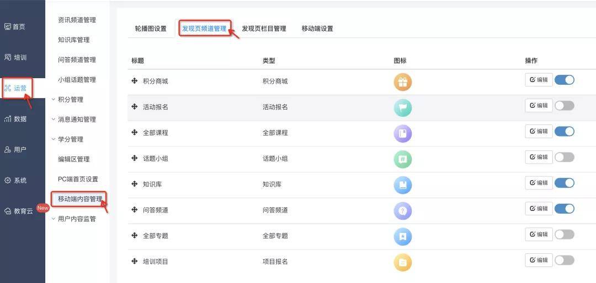Expand the 学分管理 submenu
The height and width of the screenshot is (283, 596).
coord(67,139)
